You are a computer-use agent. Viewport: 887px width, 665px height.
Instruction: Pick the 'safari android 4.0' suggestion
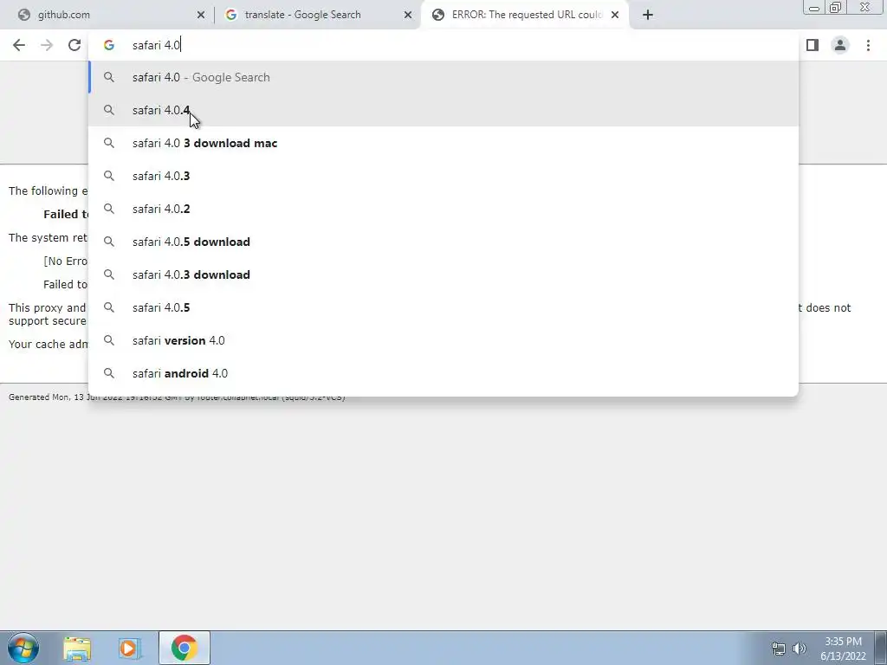[x=443, y=372]
